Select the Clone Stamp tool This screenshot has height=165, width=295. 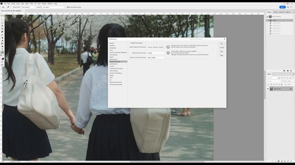tap(2, 38)
